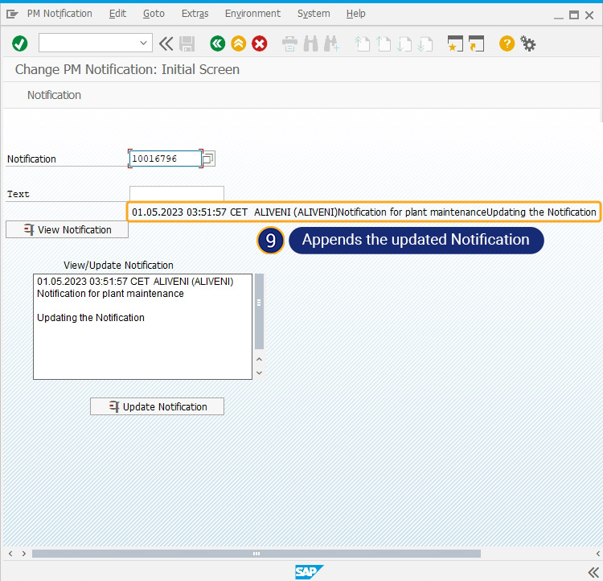Screen dimensions: 603x581
Task: Click the Create New Session icon
Action: pyautogui.click(x=455, y=43)
